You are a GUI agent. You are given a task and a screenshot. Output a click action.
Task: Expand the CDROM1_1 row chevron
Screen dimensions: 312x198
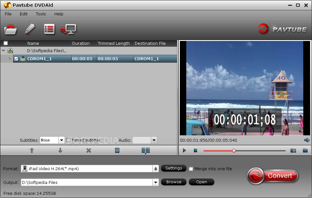pos(10,59)
